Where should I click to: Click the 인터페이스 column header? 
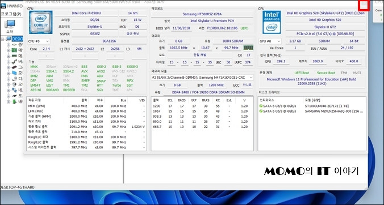click(x=281, y=100)
